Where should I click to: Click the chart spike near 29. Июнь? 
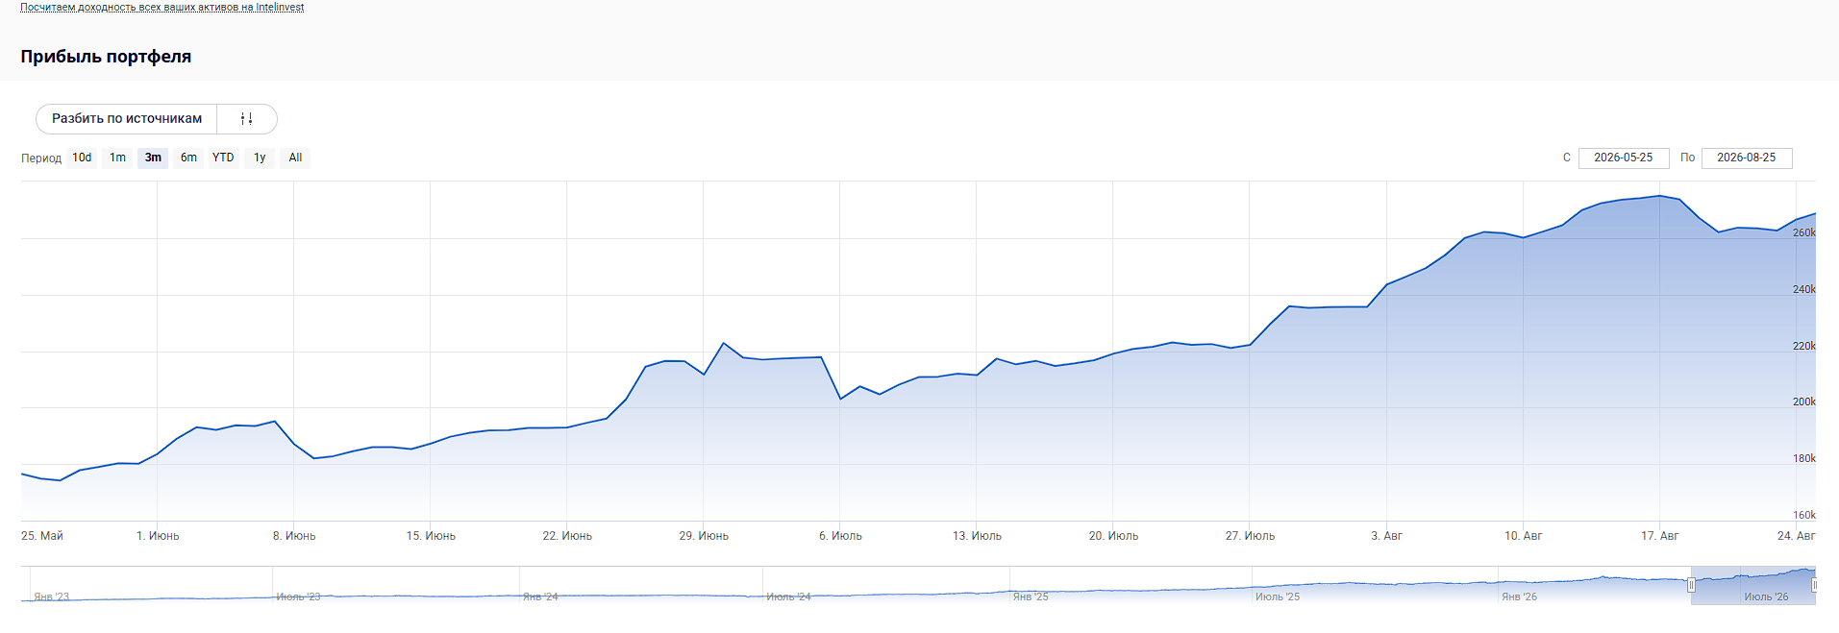(x=724, y=343)
